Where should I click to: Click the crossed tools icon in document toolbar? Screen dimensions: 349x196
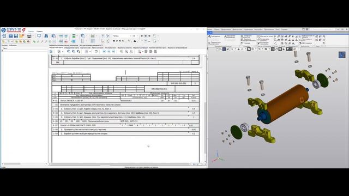[x=127, y=51]
